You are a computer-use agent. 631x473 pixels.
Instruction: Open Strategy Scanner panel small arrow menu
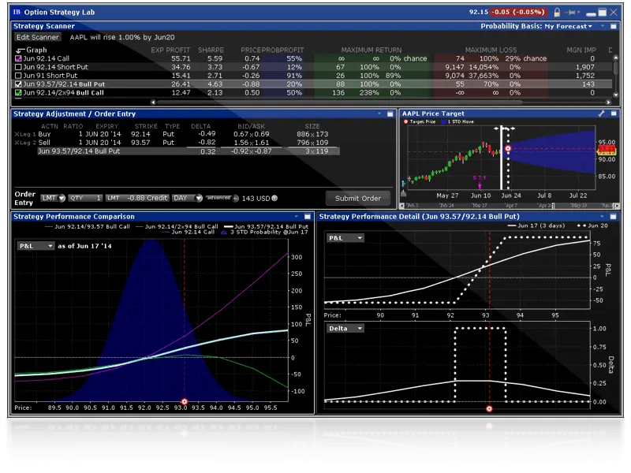tap(603, 26)
